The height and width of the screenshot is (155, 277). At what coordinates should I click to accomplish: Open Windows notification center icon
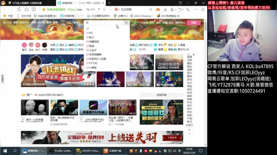tap(200, 151)
